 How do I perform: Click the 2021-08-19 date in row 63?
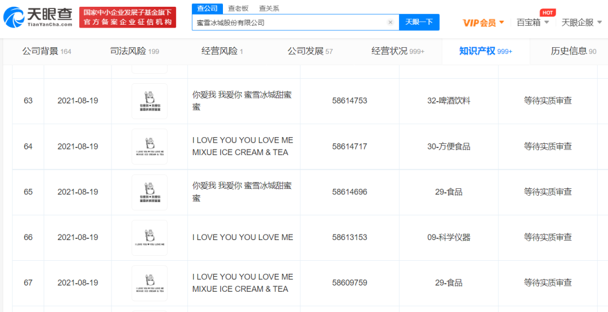pyautogui.click(x=78, y=101)
